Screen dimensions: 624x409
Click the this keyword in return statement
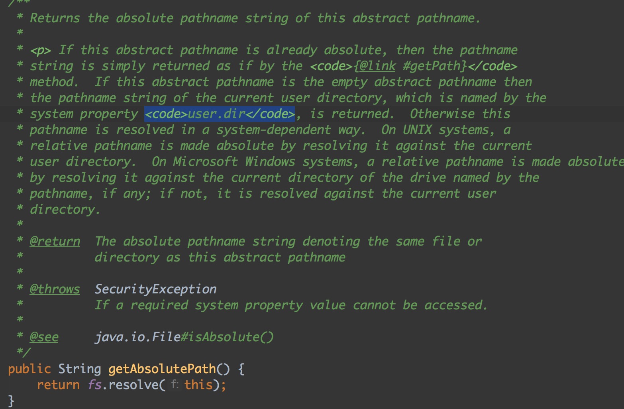pos(198,385)
